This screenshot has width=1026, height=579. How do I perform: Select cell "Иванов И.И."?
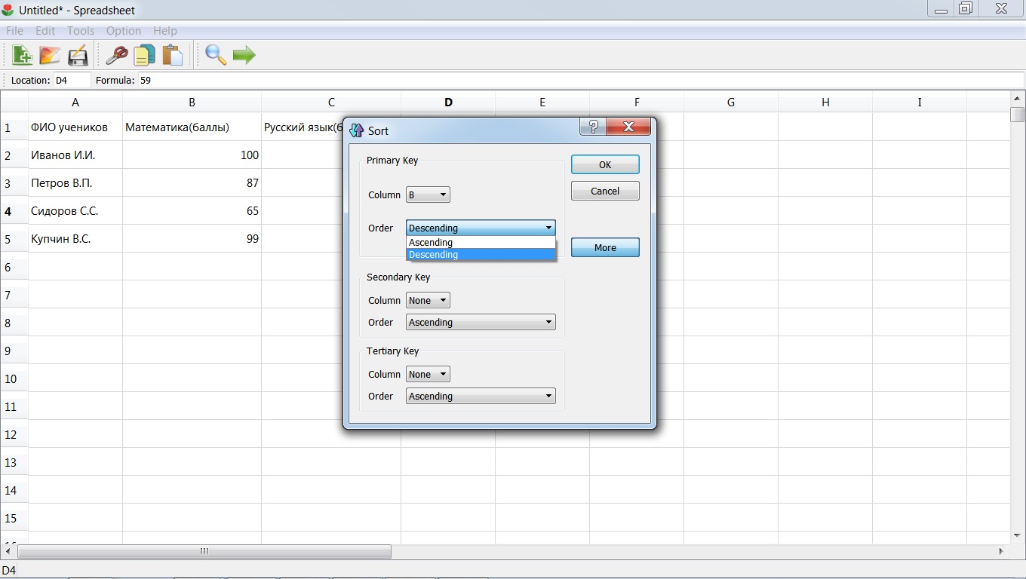point(75,155)
